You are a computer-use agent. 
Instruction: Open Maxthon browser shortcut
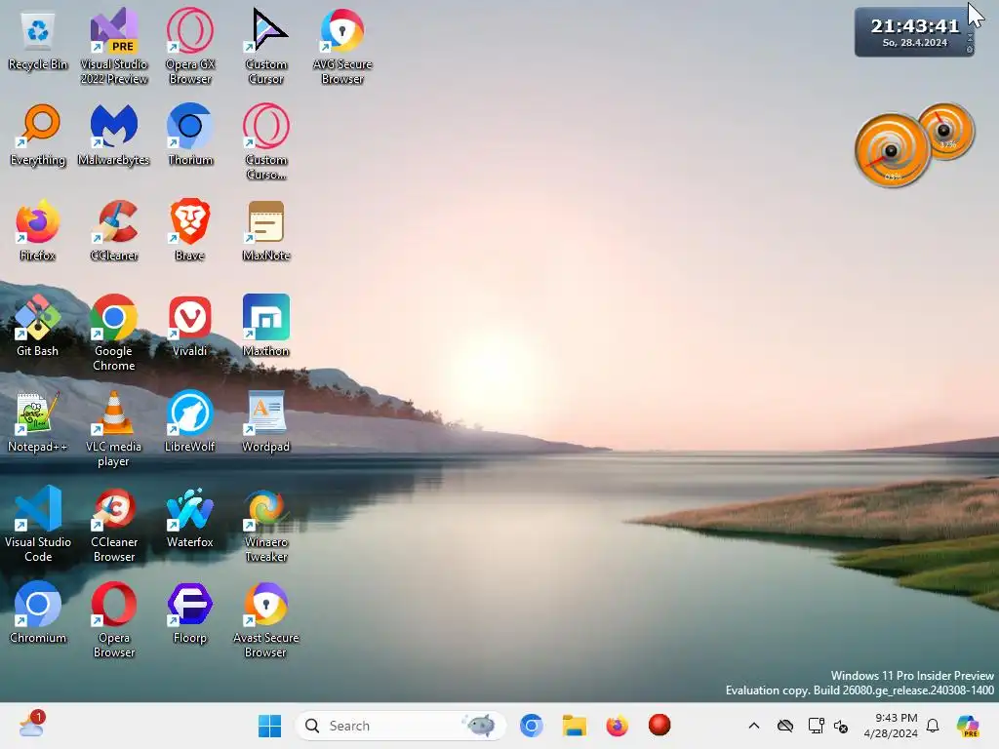[x=266, y=327]
